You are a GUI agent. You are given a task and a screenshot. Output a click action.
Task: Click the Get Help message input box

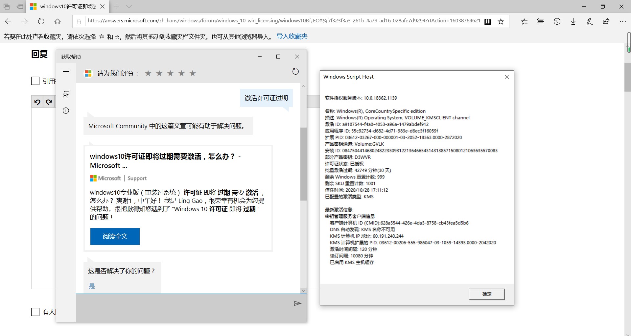click(183, 307)
